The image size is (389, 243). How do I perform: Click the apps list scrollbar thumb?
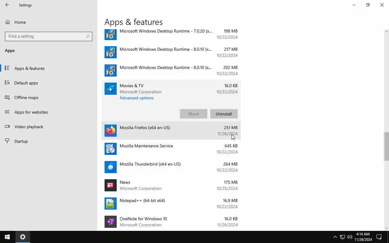(387, 146)
